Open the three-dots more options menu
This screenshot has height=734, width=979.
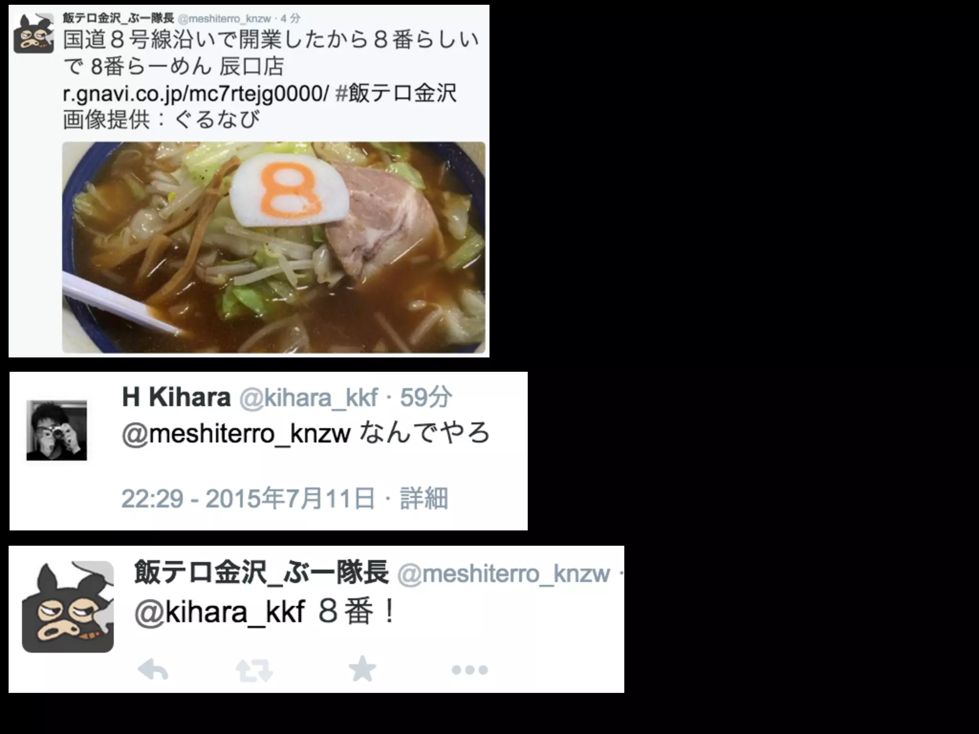[469, 670]
